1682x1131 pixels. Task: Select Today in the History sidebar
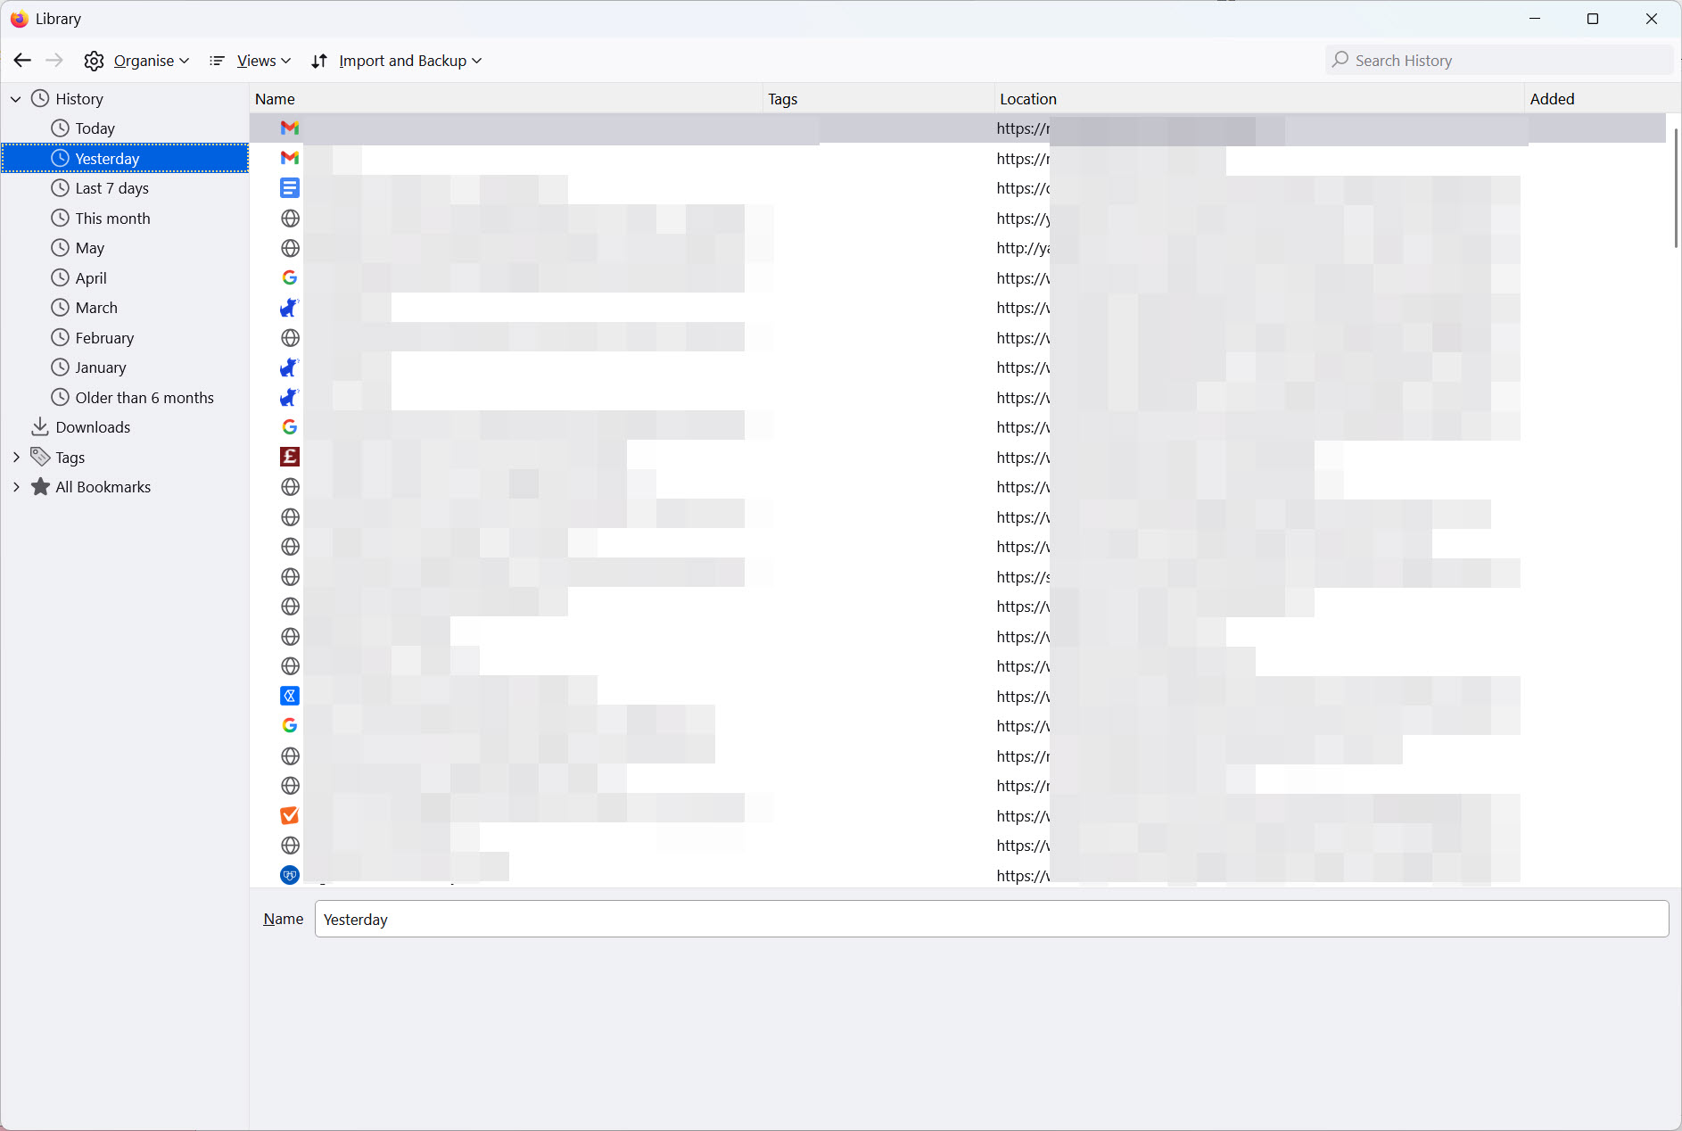click(95, 128)
